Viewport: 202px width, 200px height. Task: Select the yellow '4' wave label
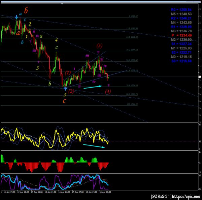pos(57,40)
